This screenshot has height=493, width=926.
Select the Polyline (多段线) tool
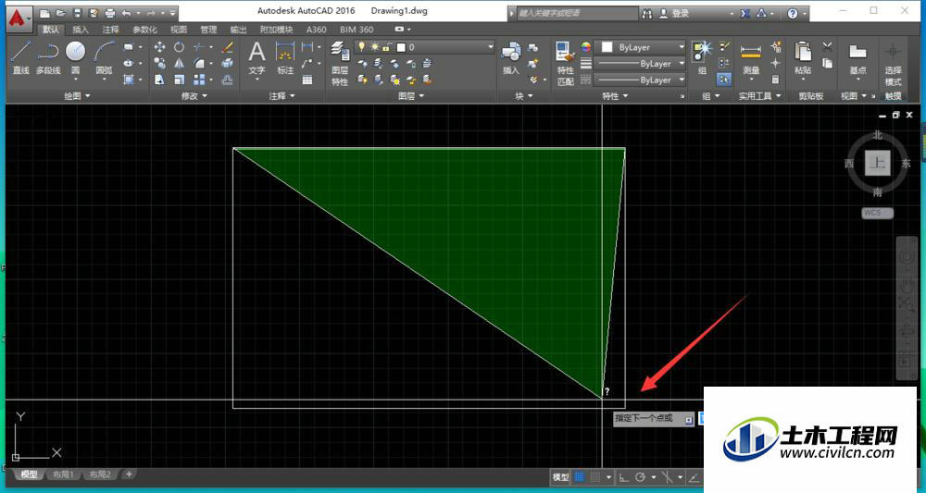48,58
